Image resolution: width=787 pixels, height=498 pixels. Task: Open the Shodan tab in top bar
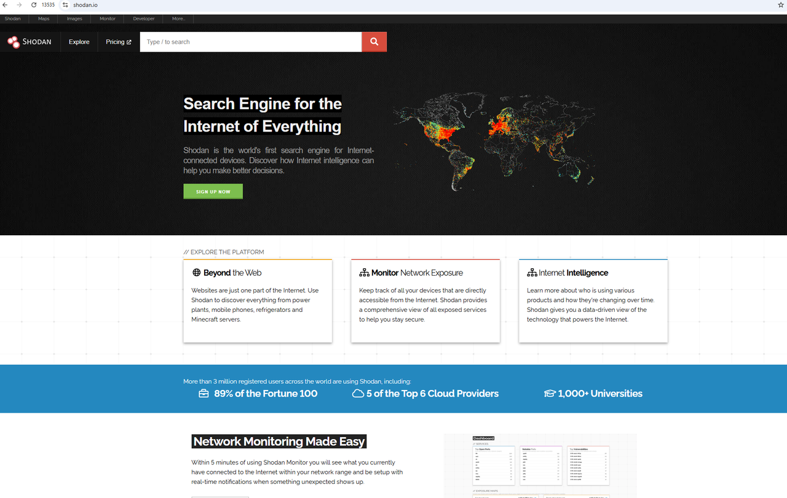coord(13,19)
